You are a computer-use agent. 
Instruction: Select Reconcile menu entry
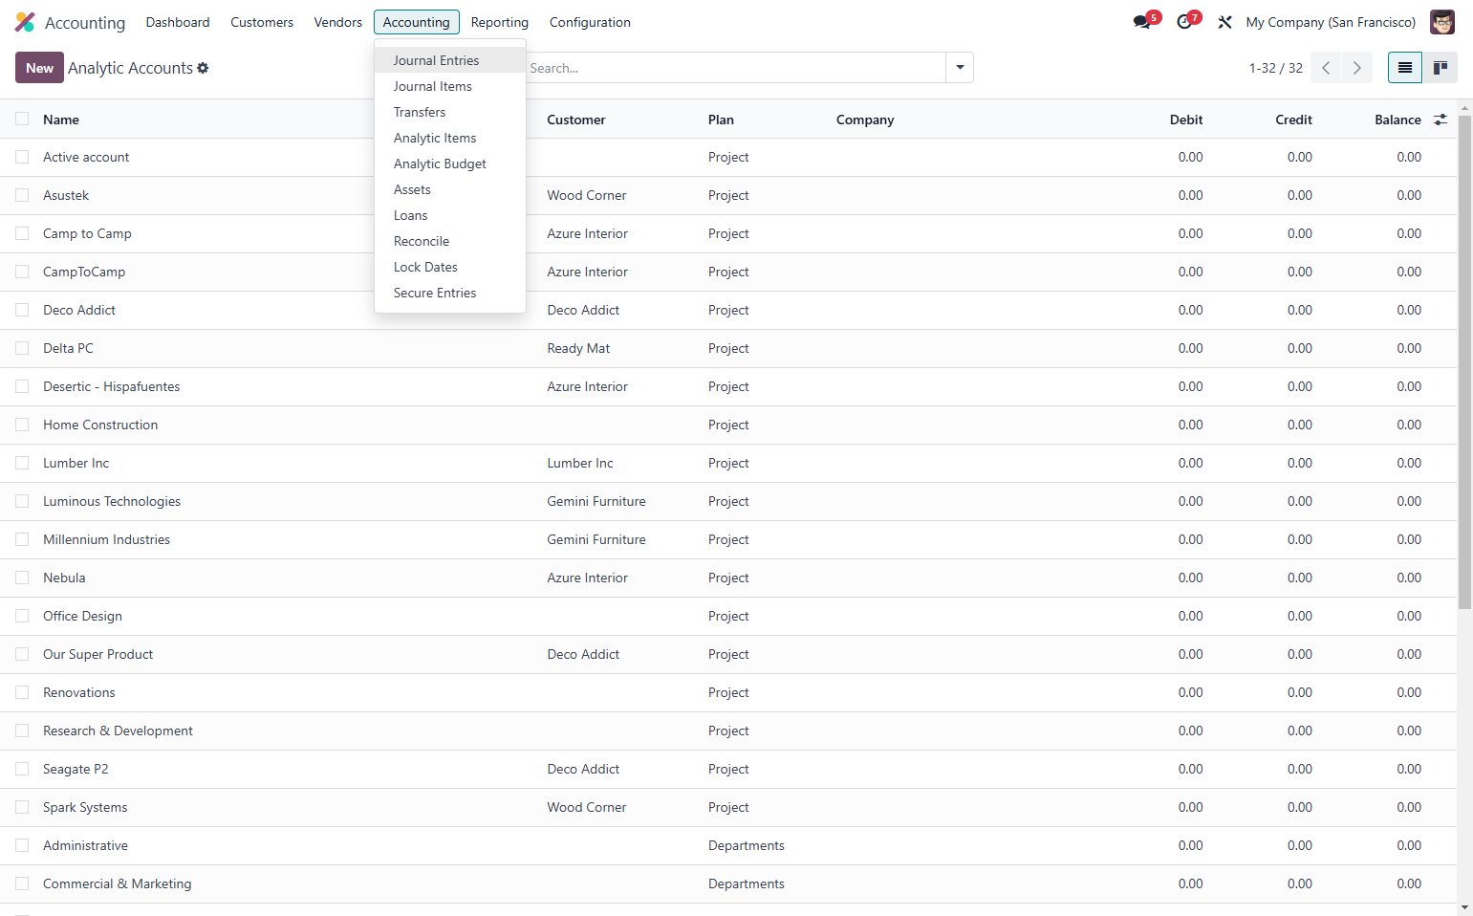[x=450, y=241]
